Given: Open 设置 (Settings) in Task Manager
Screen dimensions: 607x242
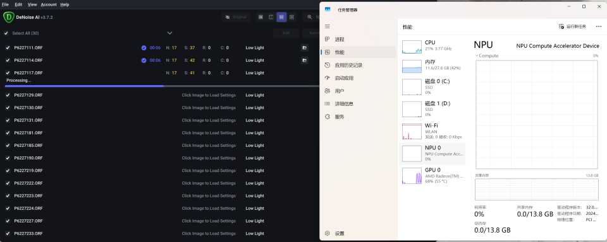Looking at the screenshot, I should (x=358, y=234).
